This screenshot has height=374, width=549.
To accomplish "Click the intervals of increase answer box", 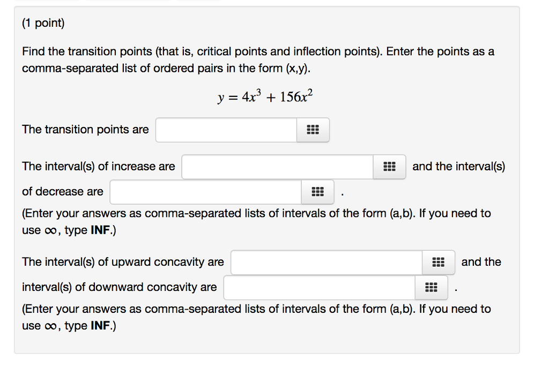I will pos(276,167).
